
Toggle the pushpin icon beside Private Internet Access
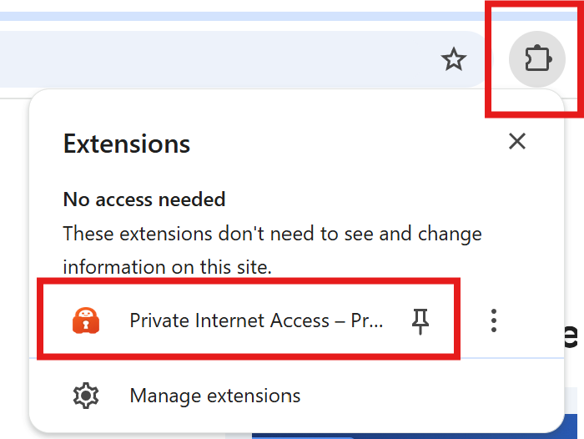pos(420,320)
